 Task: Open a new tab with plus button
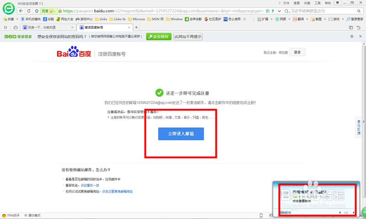[136, 27]
